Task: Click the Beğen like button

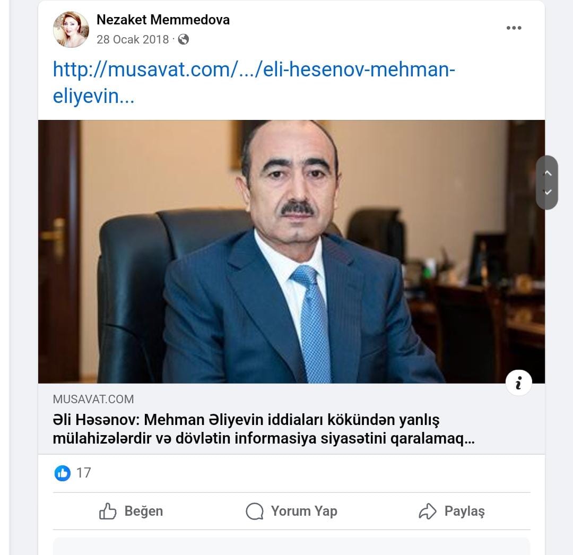Action: coord(131,511)
